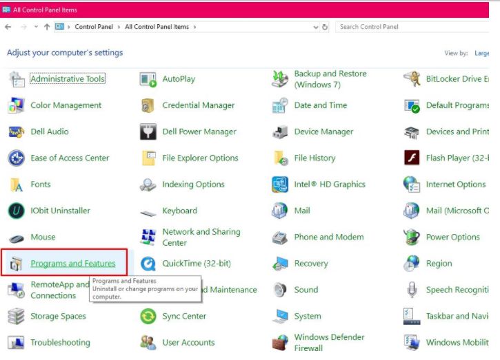Viewport: 500px width, 360px height.
Task: Open the Mail link in third column
Action: point(302,211)
